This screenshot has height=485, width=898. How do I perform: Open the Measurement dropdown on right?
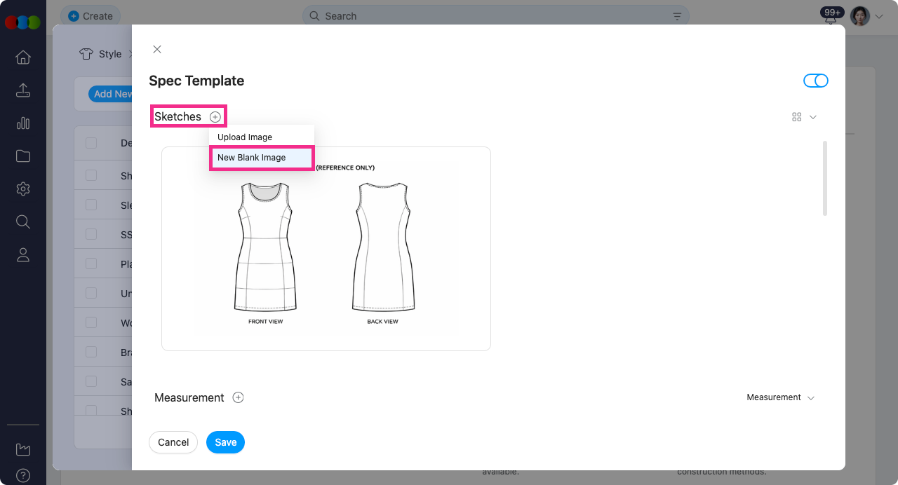click(x=780, y=397)
